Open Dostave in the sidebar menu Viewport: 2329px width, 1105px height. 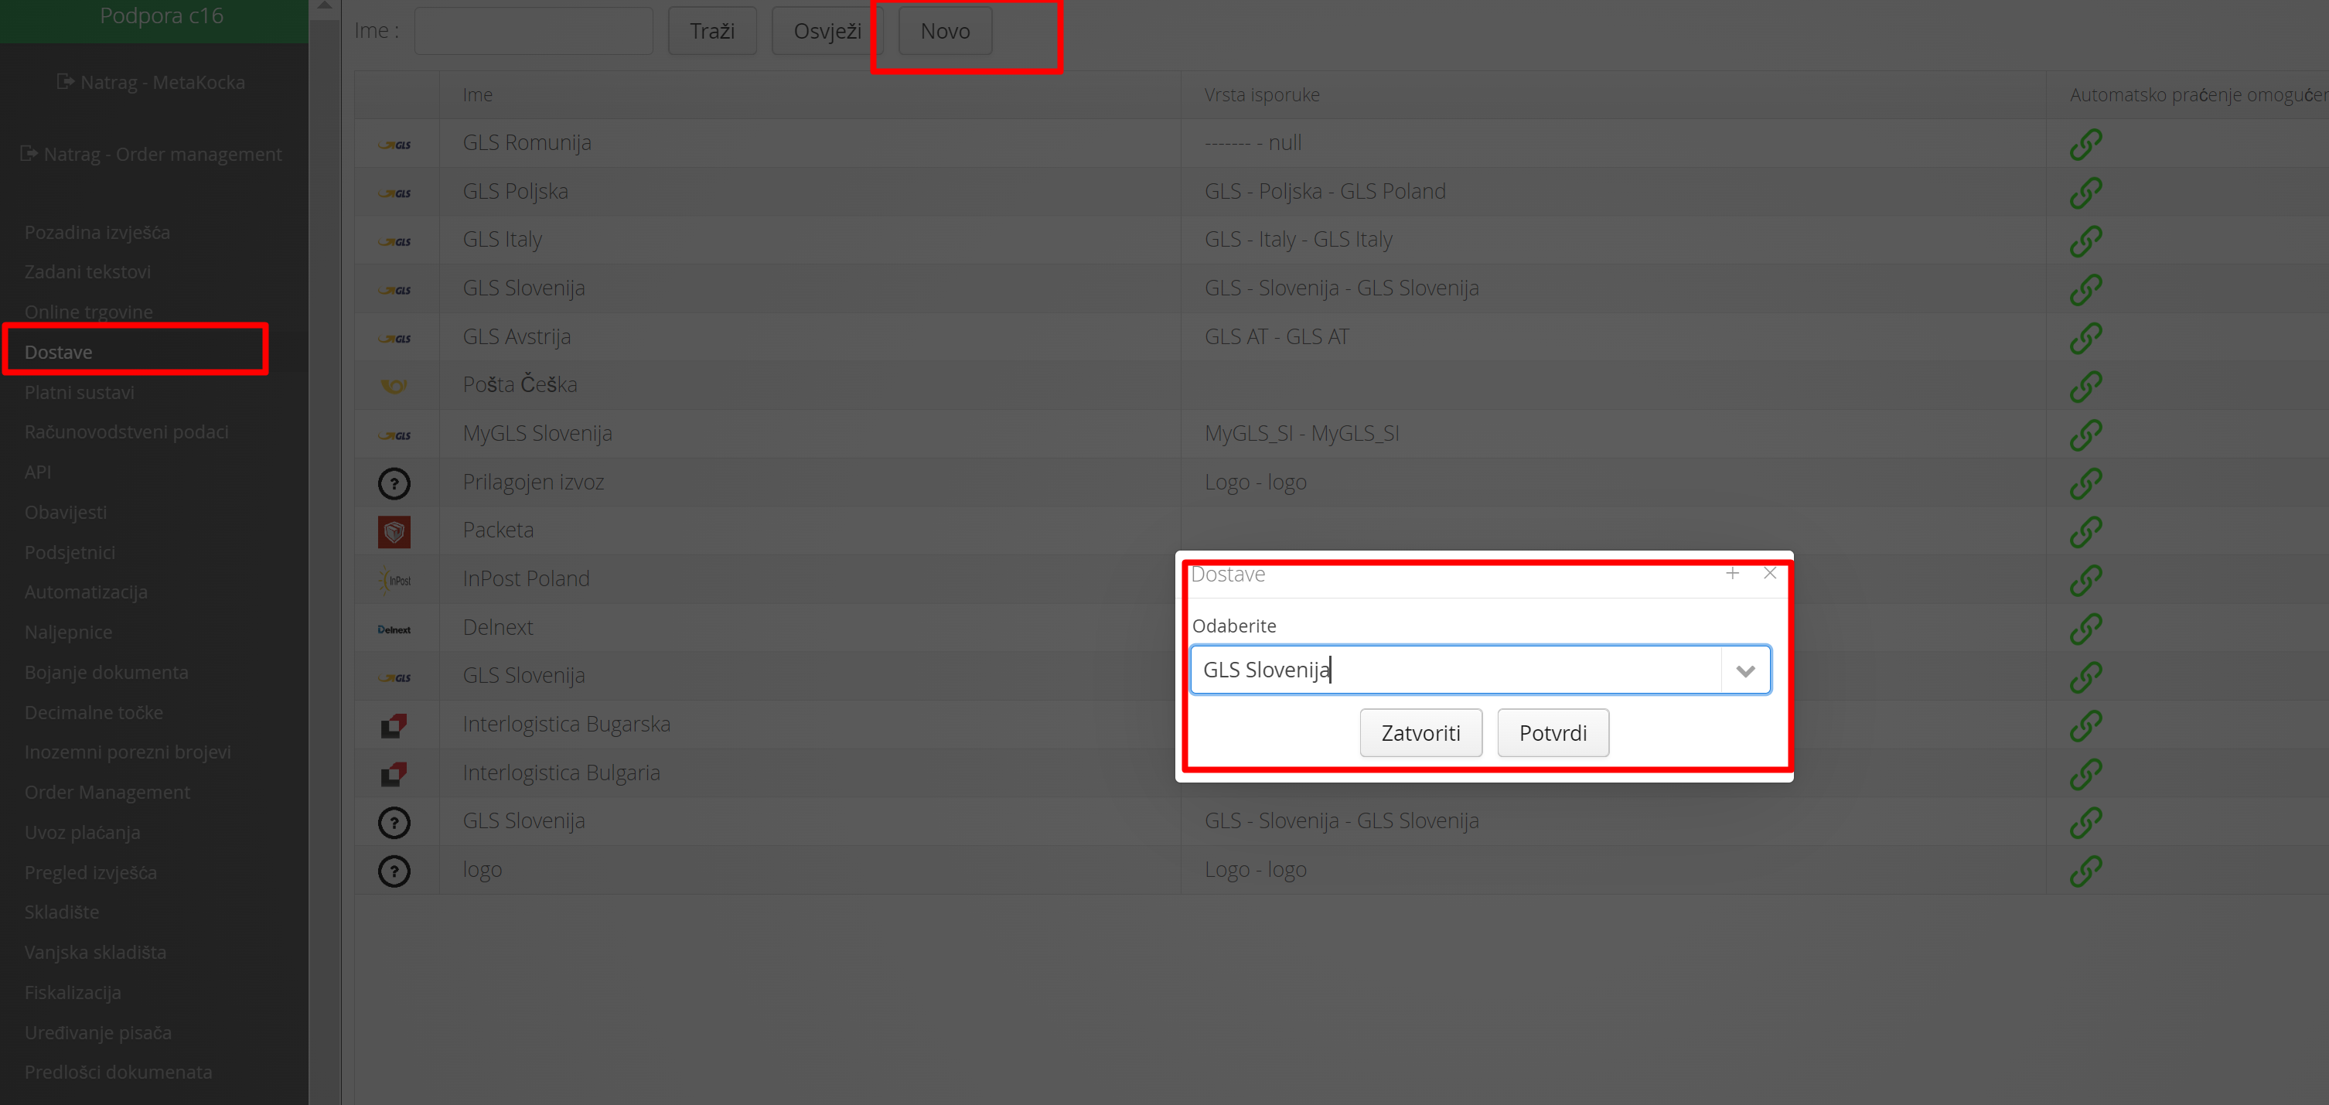point(59,352)
